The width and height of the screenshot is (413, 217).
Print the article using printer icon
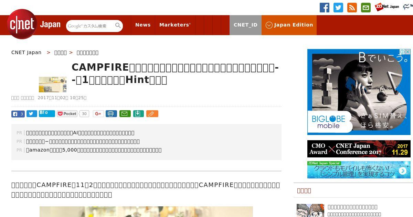[111, 114]
